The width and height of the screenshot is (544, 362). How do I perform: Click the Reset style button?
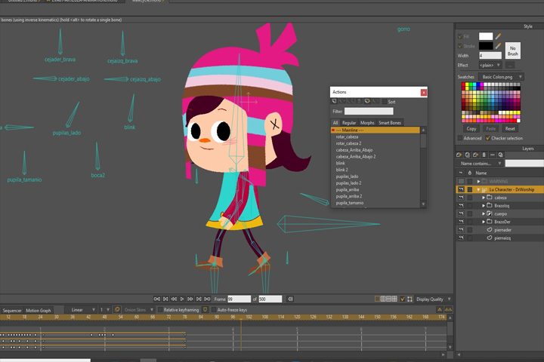click(510, 128)
